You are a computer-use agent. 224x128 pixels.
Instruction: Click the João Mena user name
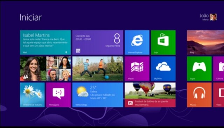point(204,17)
